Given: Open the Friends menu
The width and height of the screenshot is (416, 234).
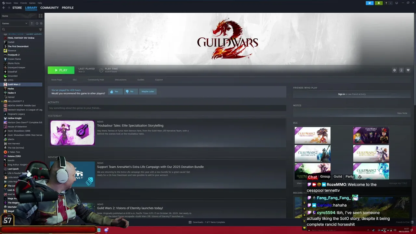Looking at the screenshot, I should 23,3.
